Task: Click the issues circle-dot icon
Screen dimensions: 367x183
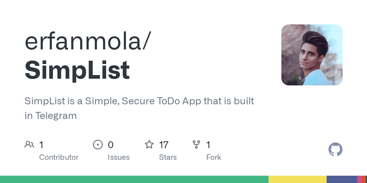Action: 98,145
